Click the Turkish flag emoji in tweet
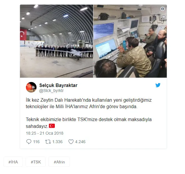Screen dimensions: 185x174 (x=52, y=126)
